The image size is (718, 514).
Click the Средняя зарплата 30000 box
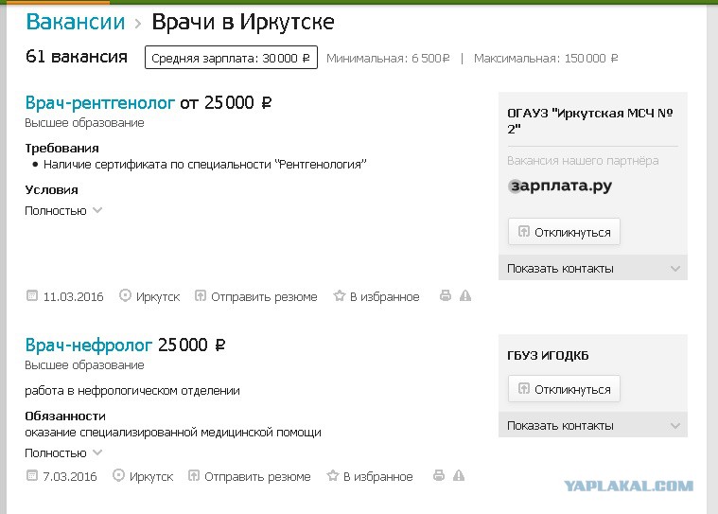(x=231, y=58)
